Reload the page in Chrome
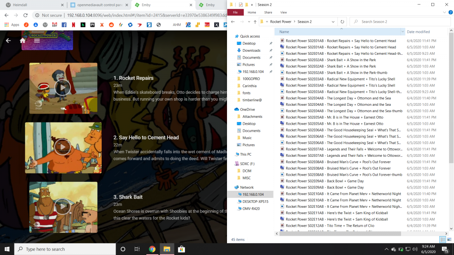Viewport: 454px width, 255px height. 25,15
